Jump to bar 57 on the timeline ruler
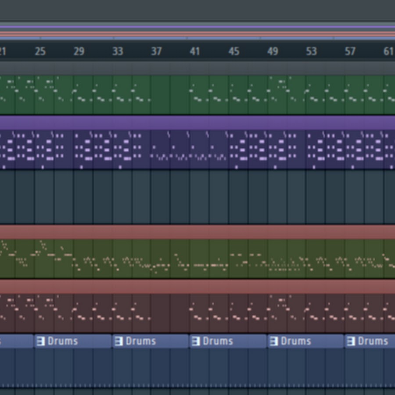Viewport: 395px width, 395px height. pos(350,51)
